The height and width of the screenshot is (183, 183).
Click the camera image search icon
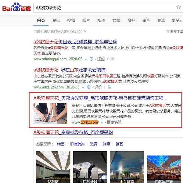click(178, 8)
